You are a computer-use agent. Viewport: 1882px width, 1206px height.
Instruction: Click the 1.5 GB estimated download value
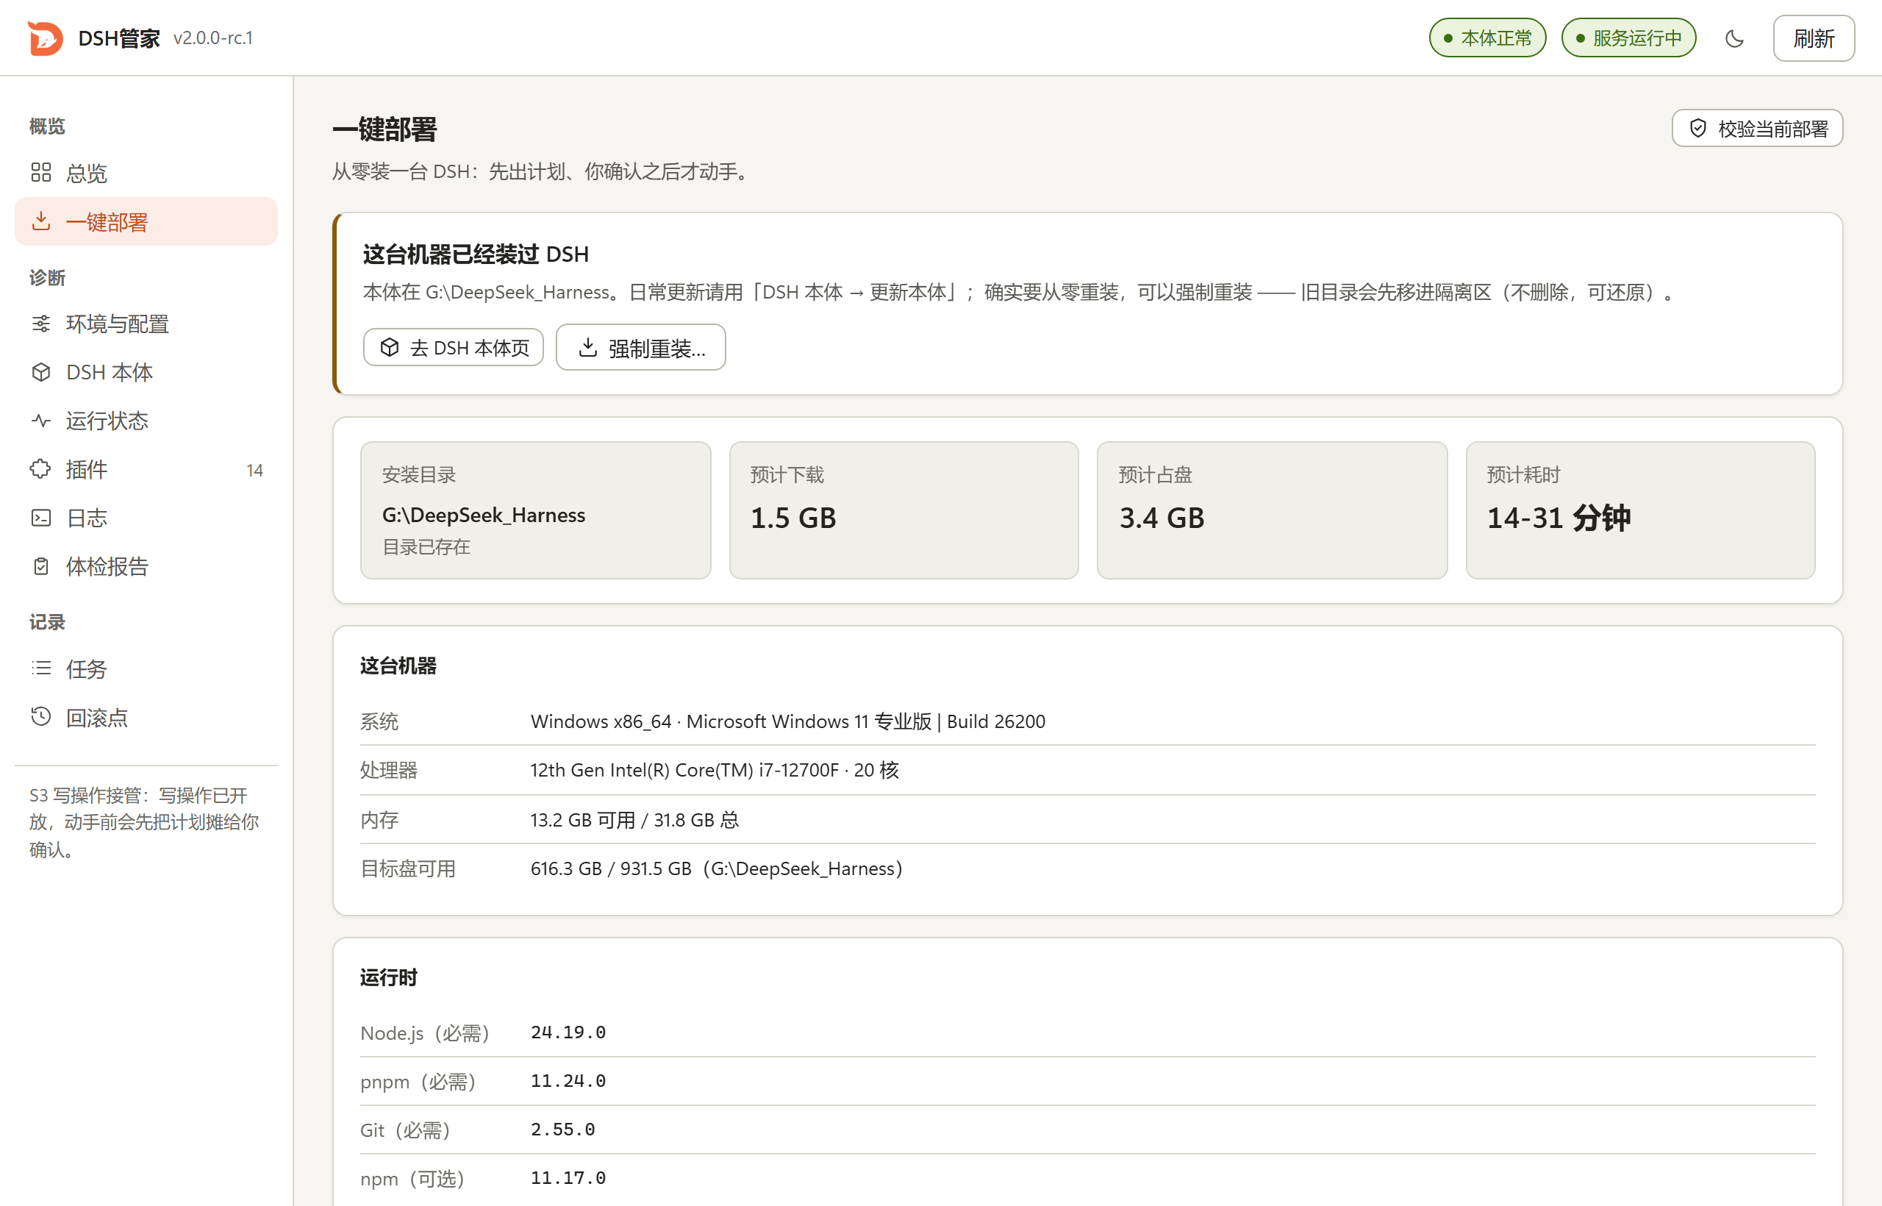[x=793, y=518]
